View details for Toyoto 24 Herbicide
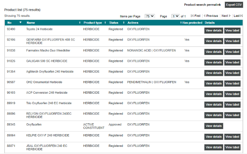 pos(214,30)
